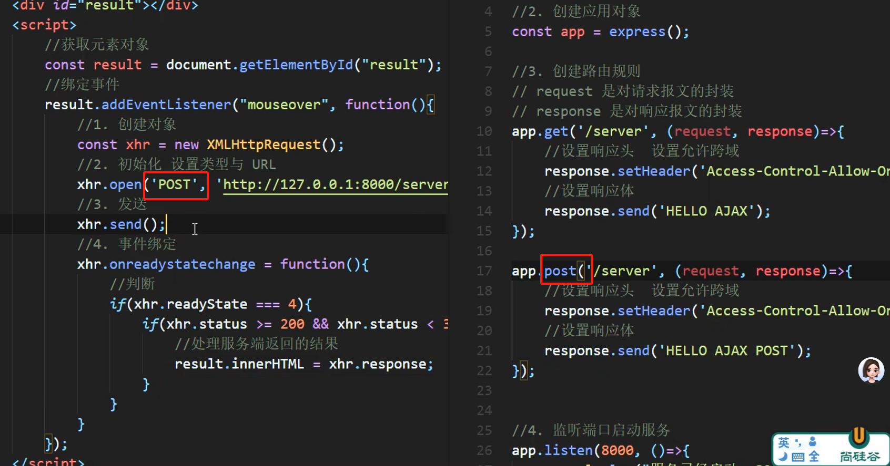Click the 'HELLO AJAX POST' string on line 21

coord(727,351)
